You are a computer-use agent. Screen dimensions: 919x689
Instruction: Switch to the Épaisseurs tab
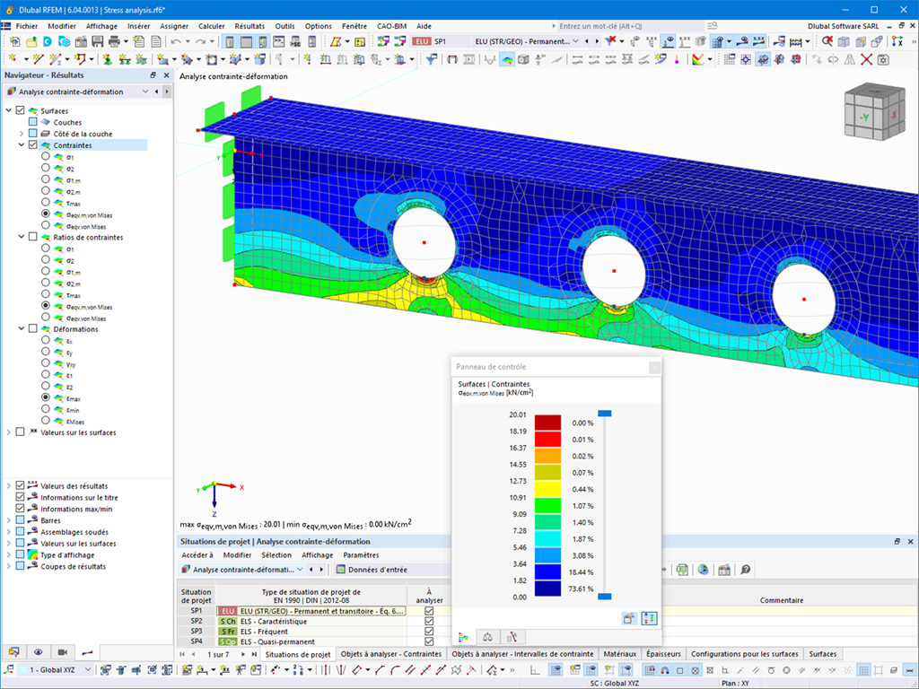click(x=663, y=654)
